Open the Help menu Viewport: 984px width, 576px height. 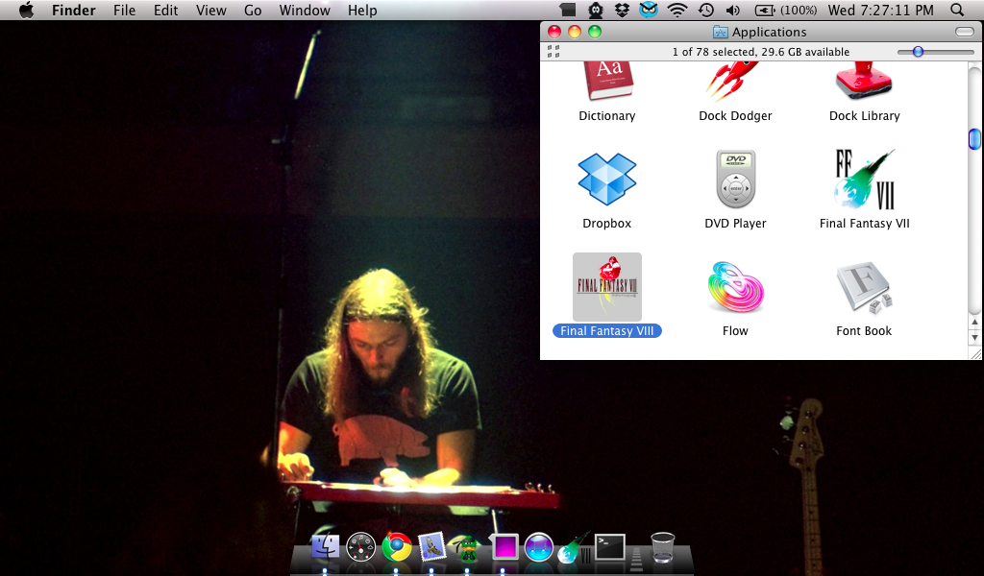[x=362, y=10]
